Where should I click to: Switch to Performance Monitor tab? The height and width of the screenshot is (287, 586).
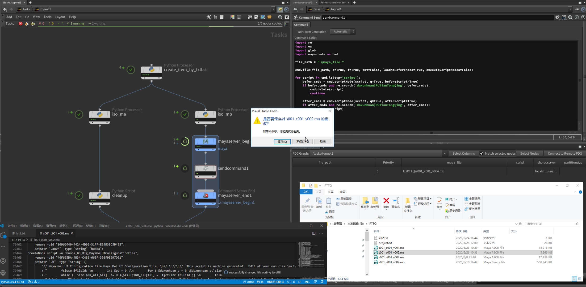333,3
